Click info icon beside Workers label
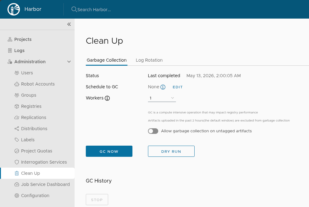The width and height of the screenshot is (309, 207). click(x=107, y=98)
